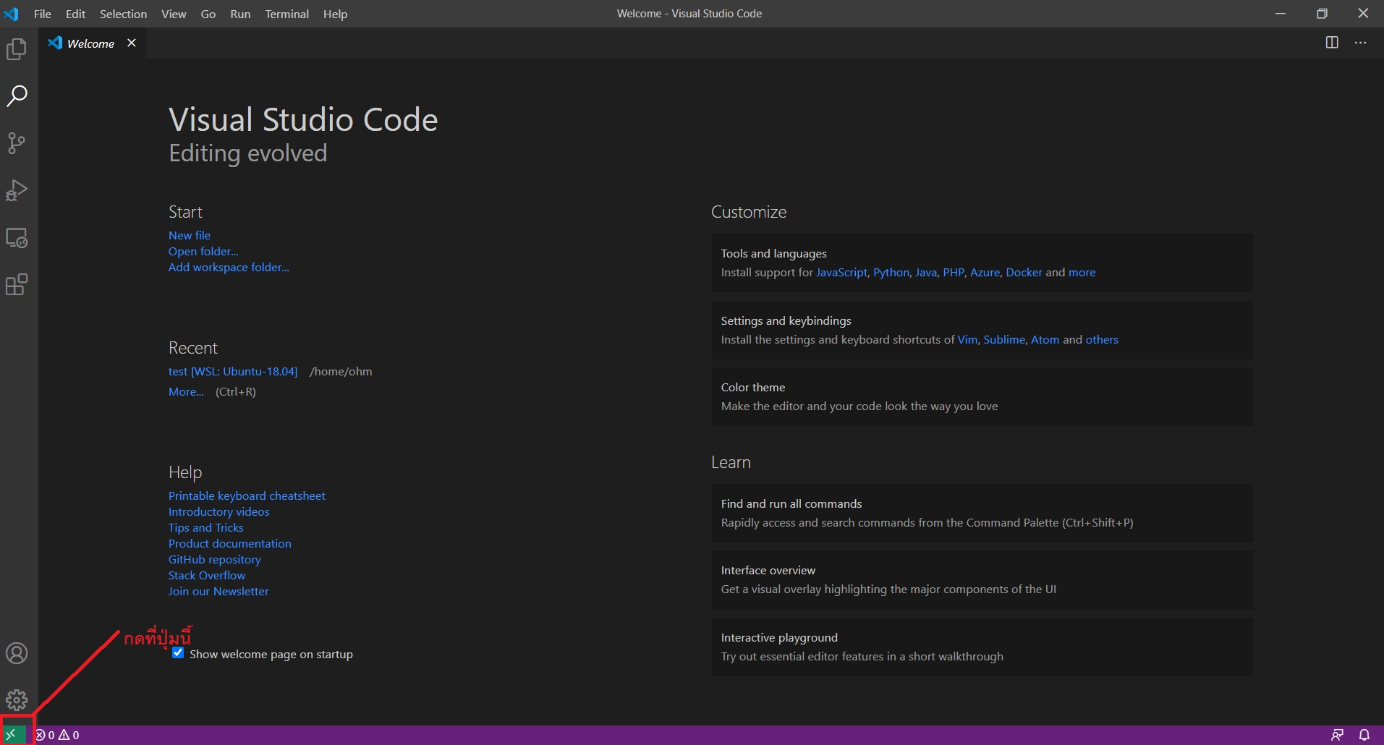
Task: Click the 'others' keybindings link
Action: point(1102,340)
